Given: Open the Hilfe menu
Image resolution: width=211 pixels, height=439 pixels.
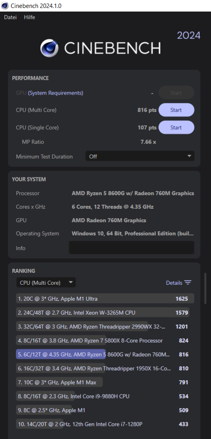Looking at the screenshot, I should (x=29, y=17).
